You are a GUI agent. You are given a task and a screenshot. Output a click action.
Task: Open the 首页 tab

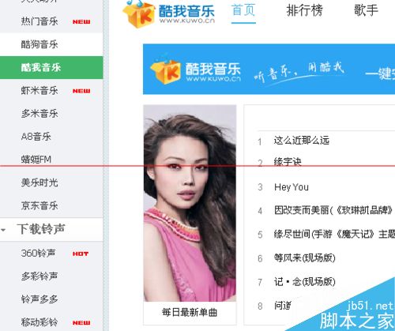[243, 10]
